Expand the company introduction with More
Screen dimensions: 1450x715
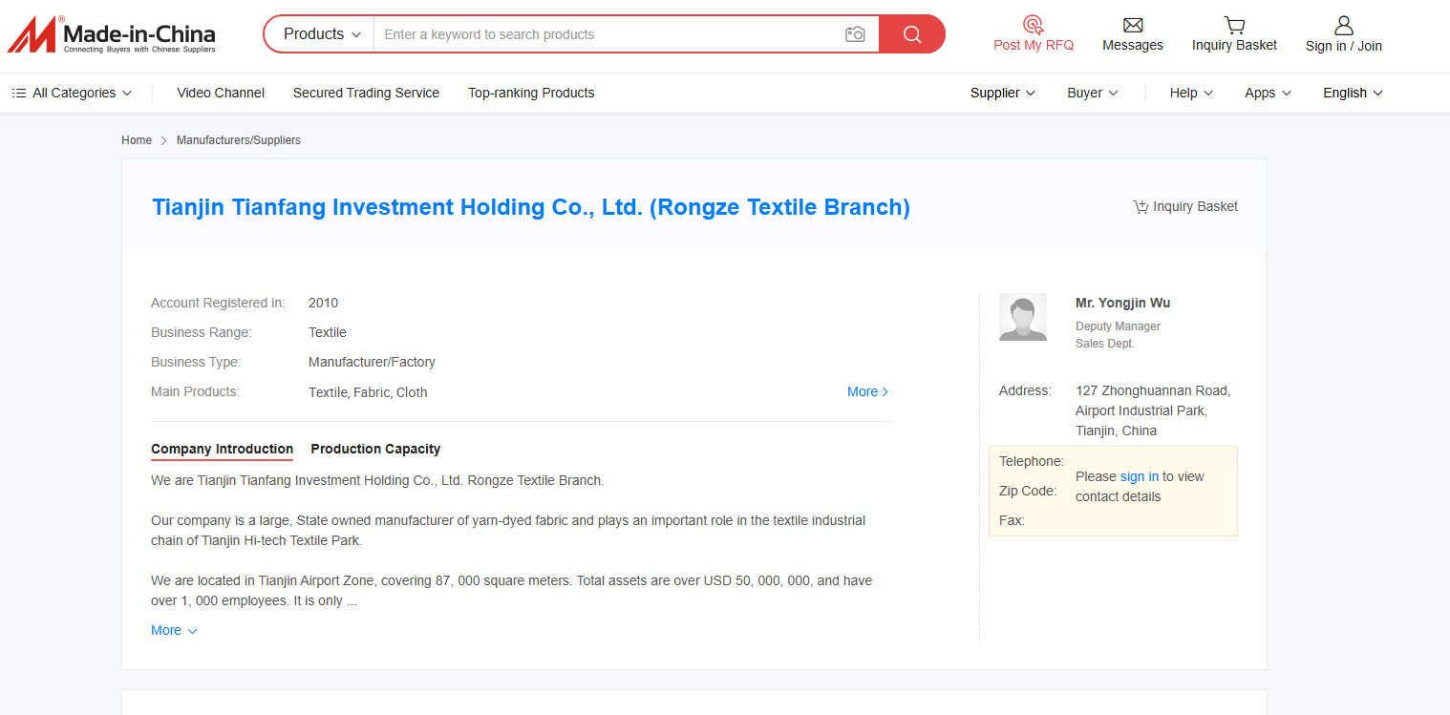pos(174,631)
